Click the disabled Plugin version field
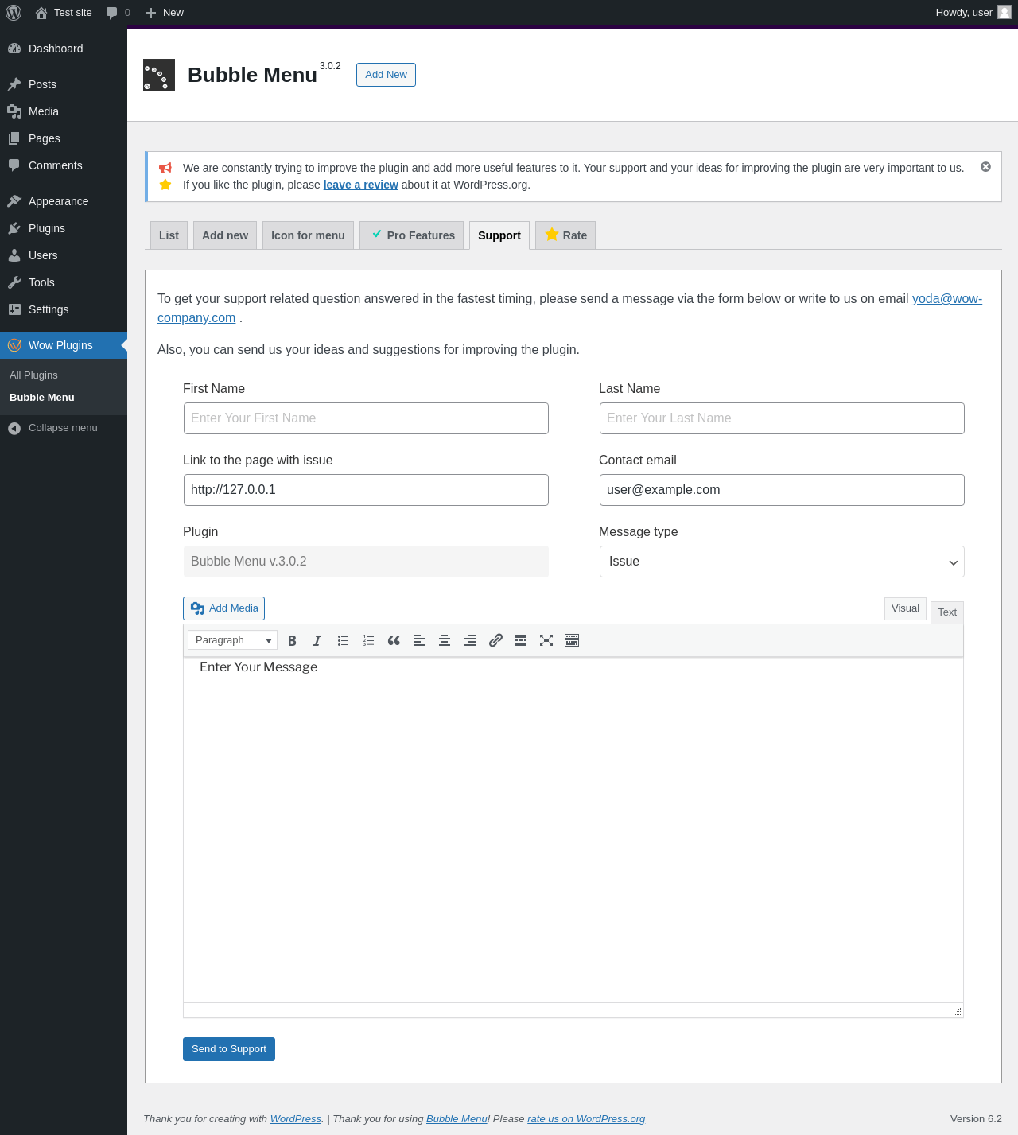Image resolution: width=1018 pixels, height=1135 pixels. click(x=366, y=562)
